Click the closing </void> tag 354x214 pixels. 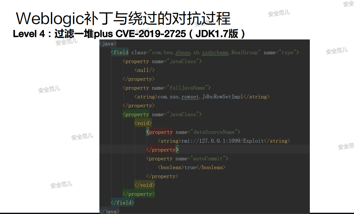pos(145,185)
